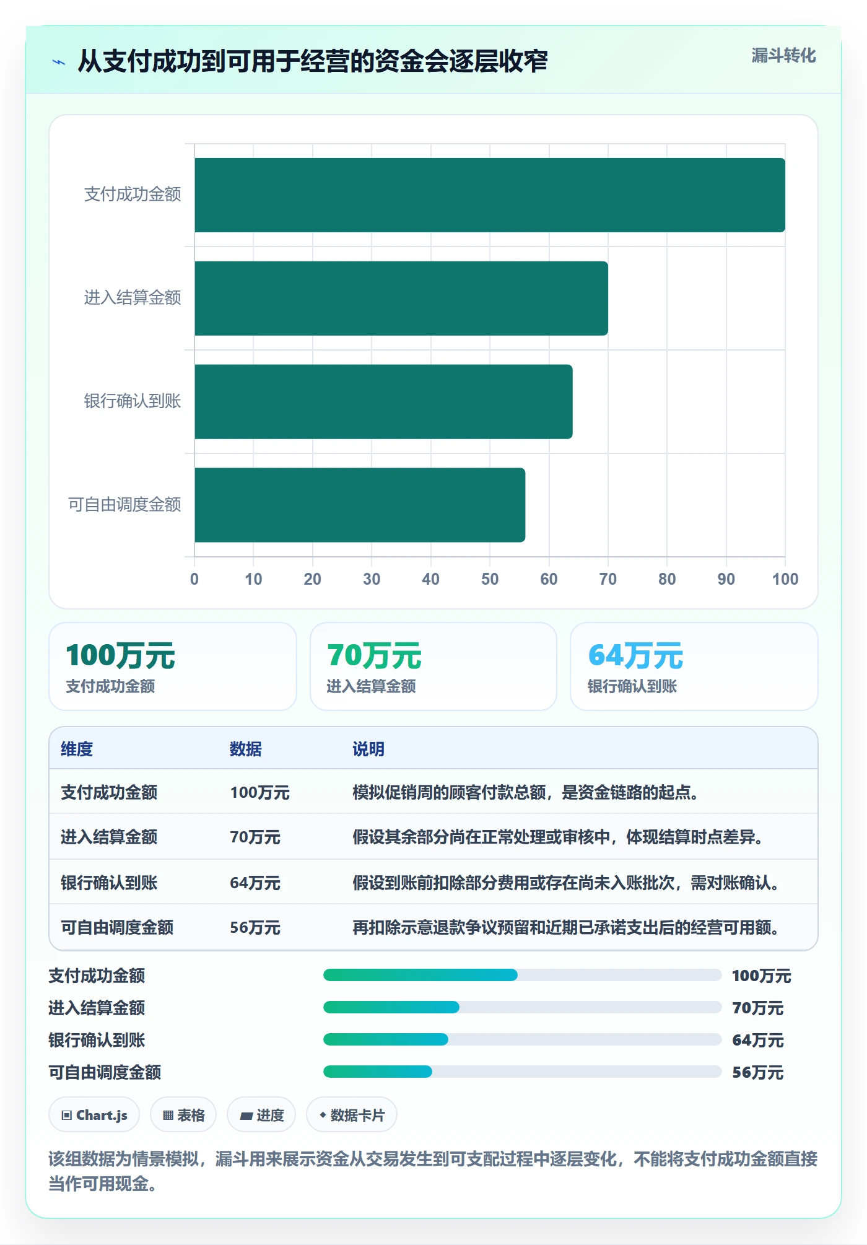Click table cell 100万元
Image resolution: width=867 pixels, height=1245 pixels.
pos(259,792)
